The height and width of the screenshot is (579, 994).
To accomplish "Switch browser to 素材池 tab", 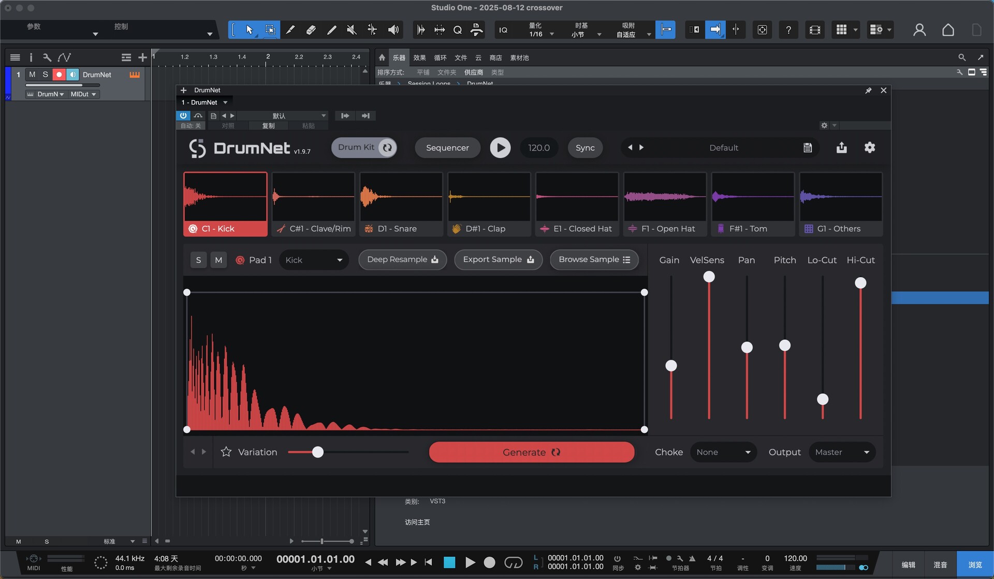I will (x=519, y=57).
